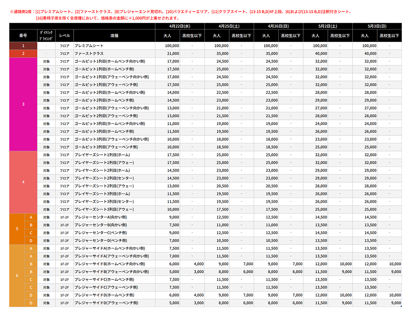Click the 21,000 price for ファーストクラス
This screenshot has height=314, width=411.
[x=173, y=53]
